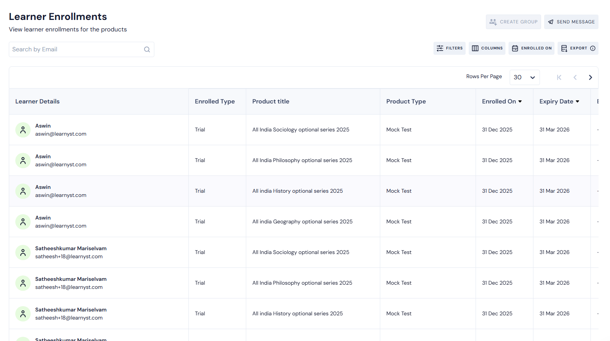Click first Aswin learner avatar icon
610x341 pixels.
point(23,130)
